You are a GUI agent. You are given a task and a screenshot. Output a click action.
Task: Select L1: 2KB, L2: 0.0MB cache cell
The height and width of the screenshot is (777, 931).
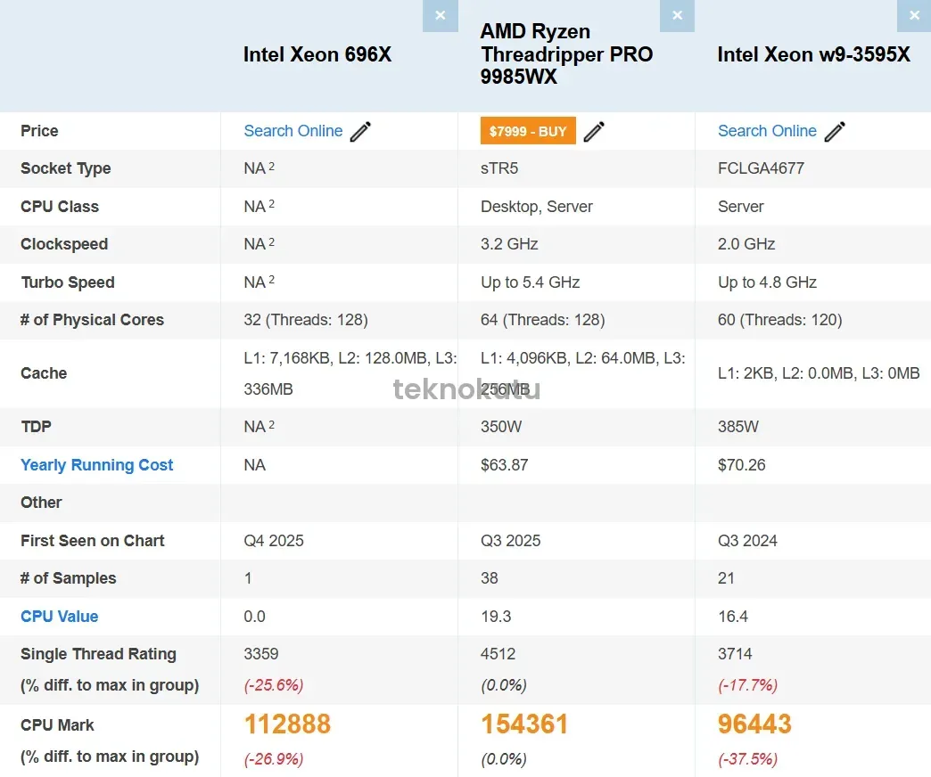[x=818, y=373]
